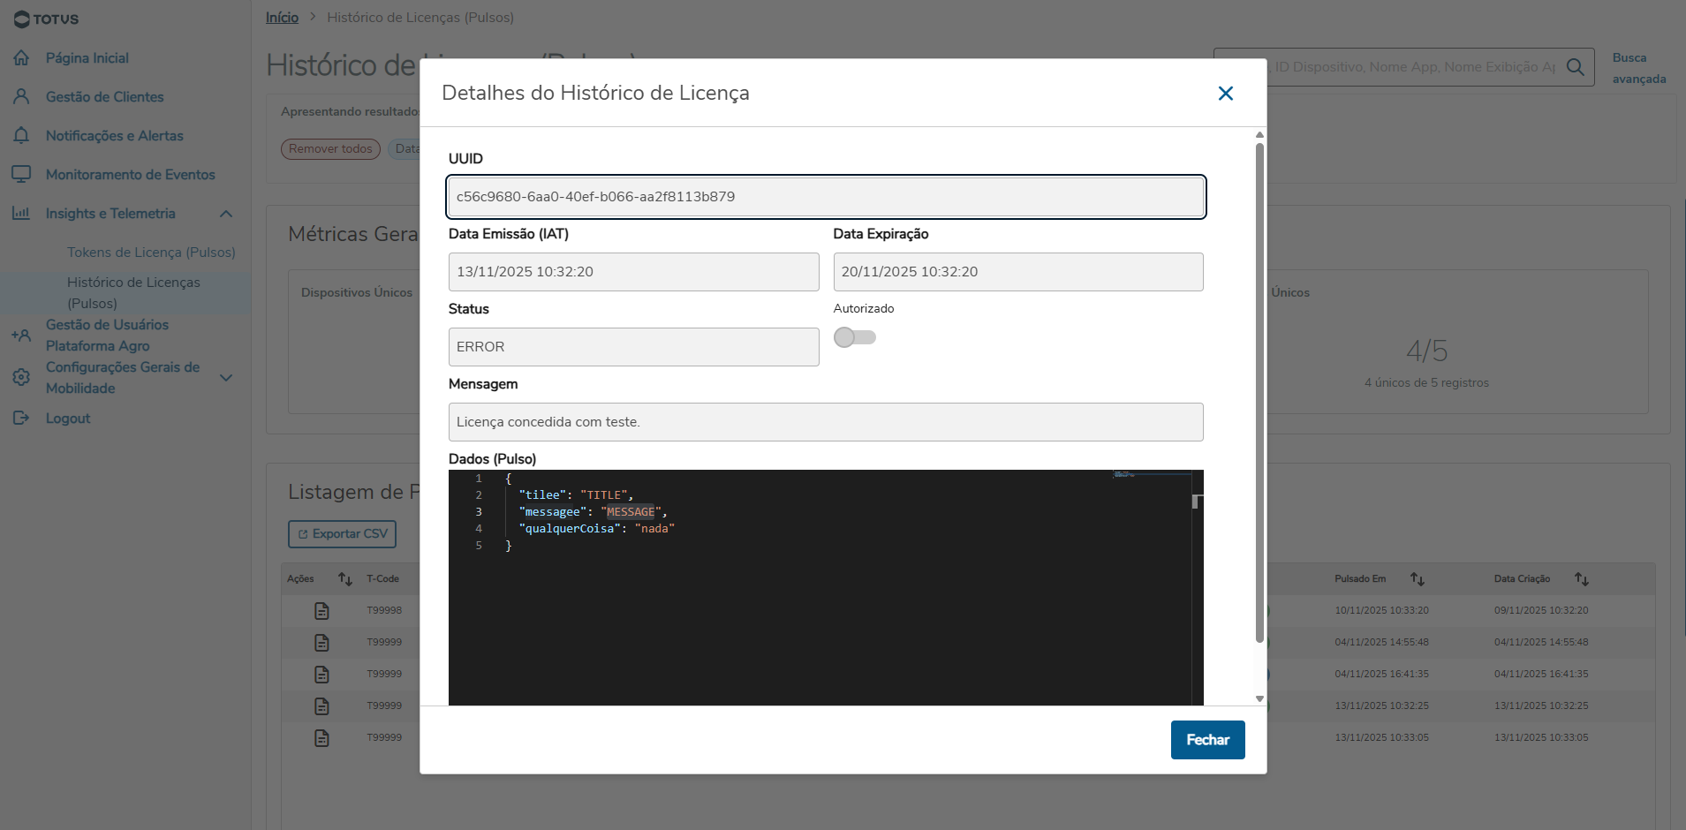Open details icon for T99998 row
Image resolution: width=1686 pixels, height=830 pixels.
click(321, 611)
